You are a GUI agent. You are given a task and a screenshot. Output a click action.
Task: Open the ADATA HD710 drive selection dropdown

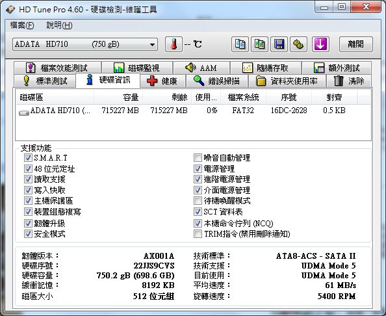85,44
